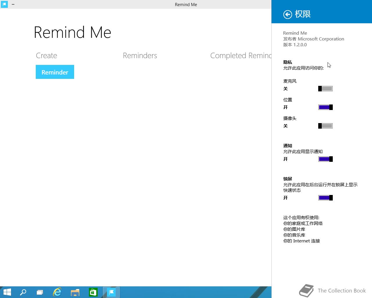372x298 pixels.
Task: Select the Reminders section heading
Action: coord(140,56)
